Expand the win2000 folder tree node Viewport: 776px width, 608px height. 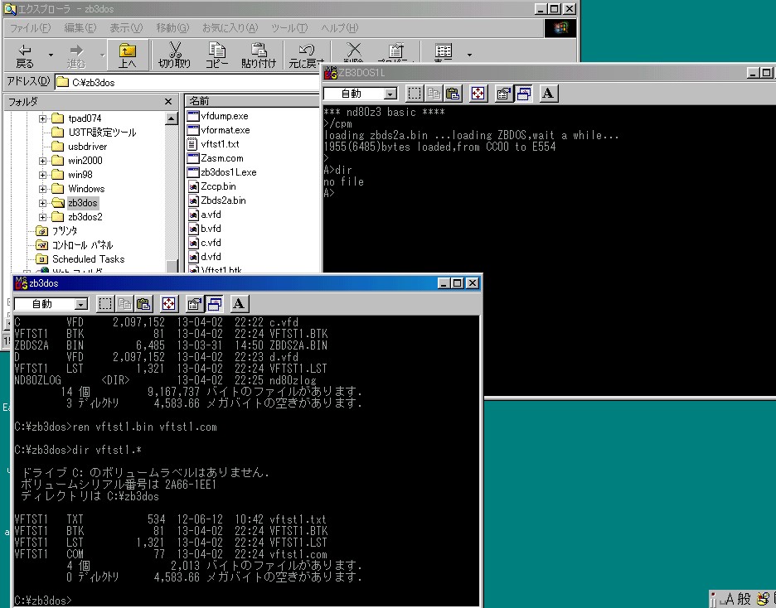[42, 161]
